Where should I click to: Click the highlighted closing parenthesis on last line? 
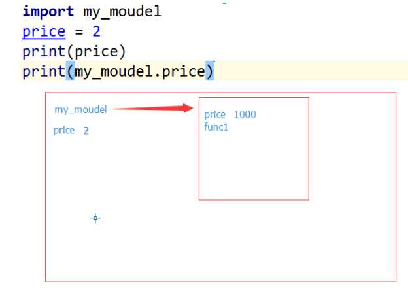210,71
